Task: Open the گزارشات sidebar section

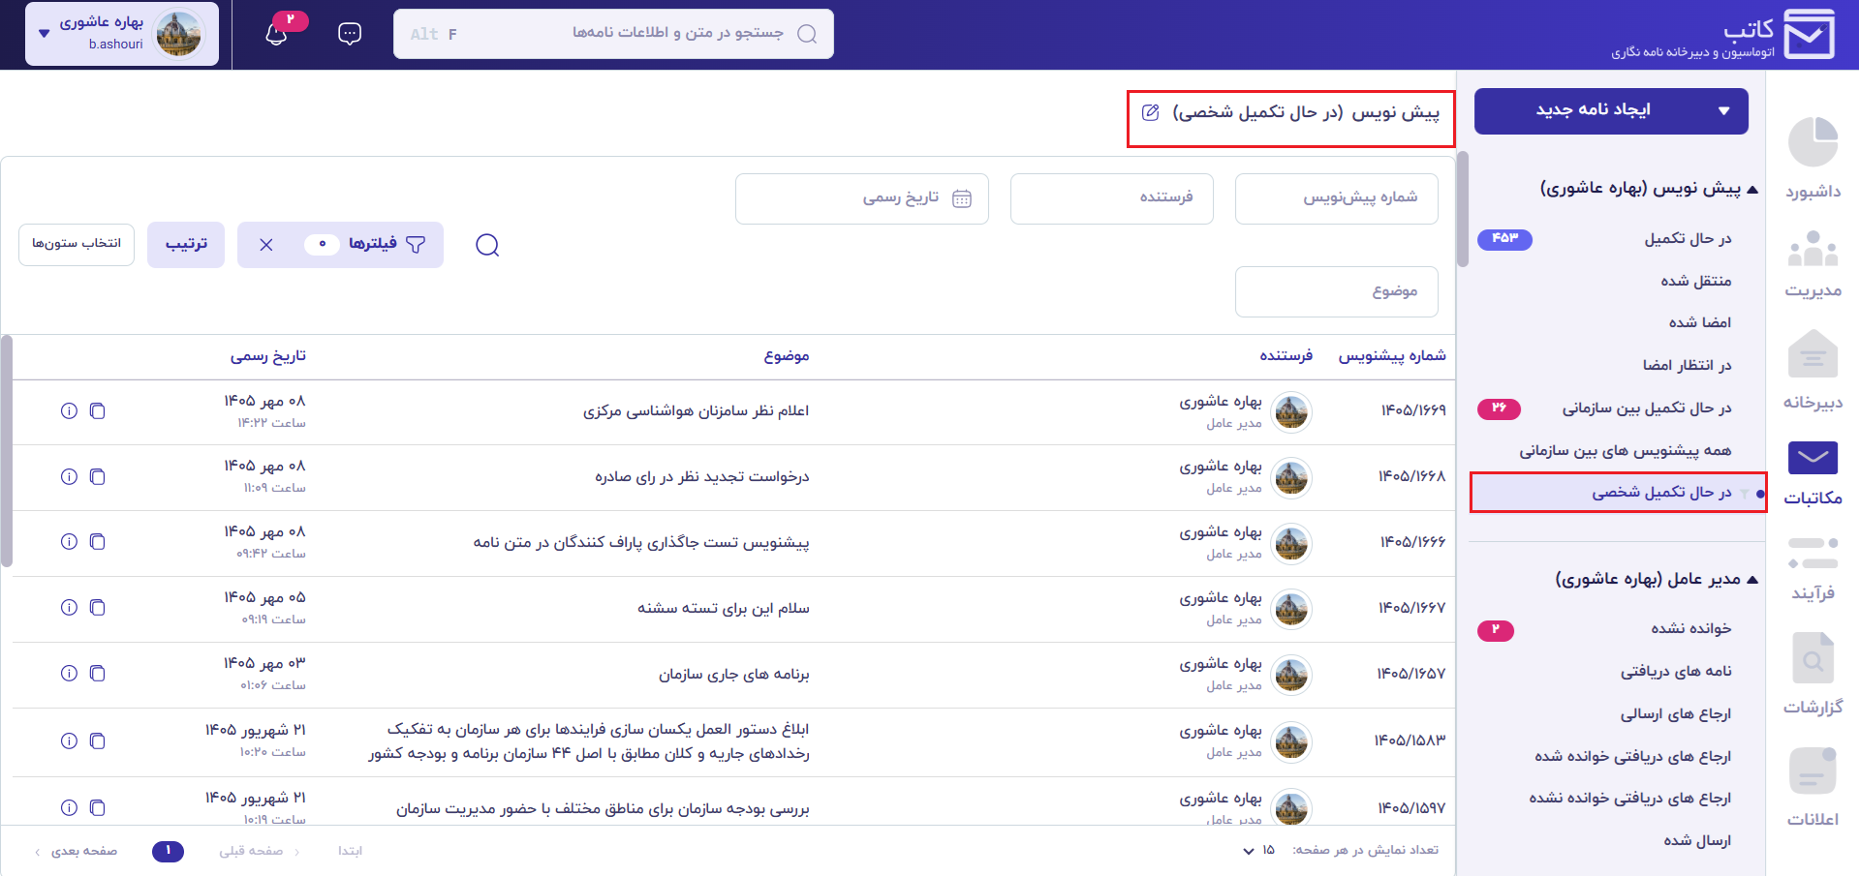Action: pos(1813,674)
